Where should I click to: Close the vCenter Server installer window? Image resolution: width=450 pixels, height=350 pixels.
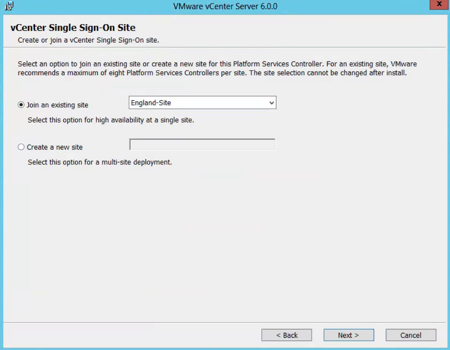[x=439, y=4]
